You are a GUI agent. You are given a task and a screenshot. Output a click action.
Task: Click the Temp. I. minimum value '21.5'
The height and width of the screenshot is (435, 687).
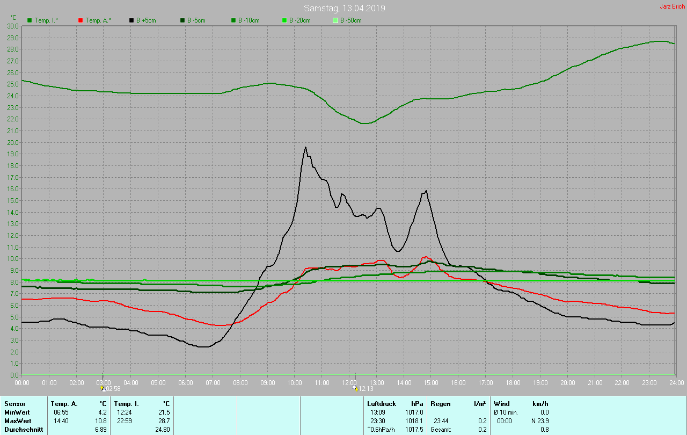point(164,412)
